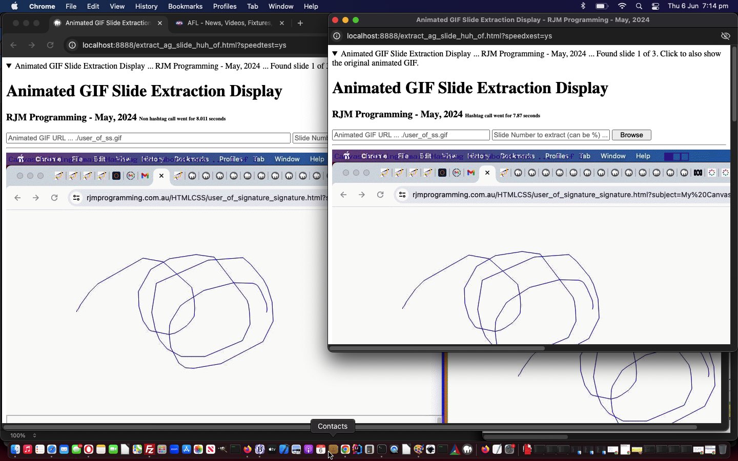Open System Preferences from the Dock

(x=509, y=449)
